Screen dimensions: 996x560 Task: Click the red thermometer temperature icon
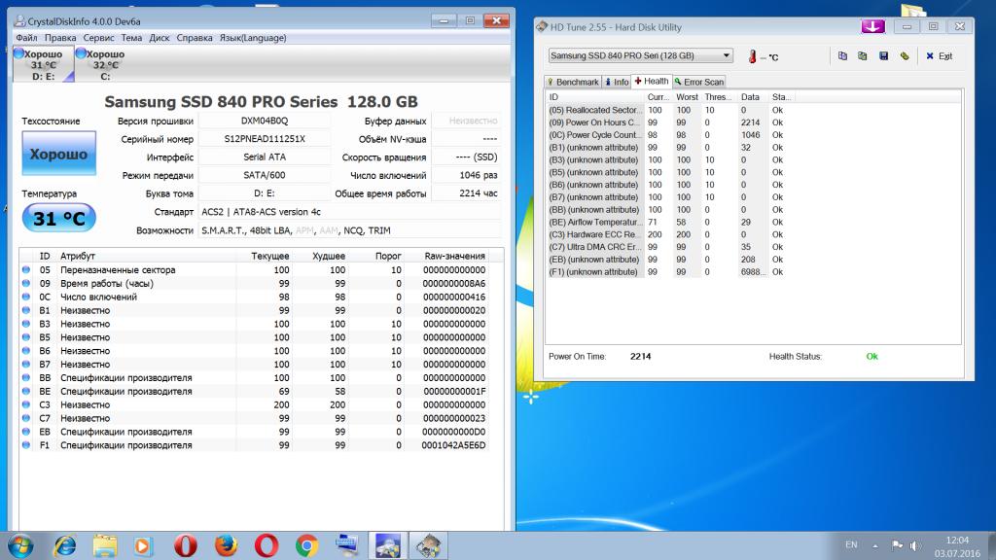(752, 56)
